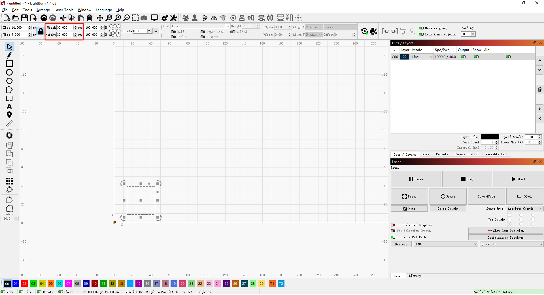
Task: Toggle Output switch for layer C00
Action: 463,57
